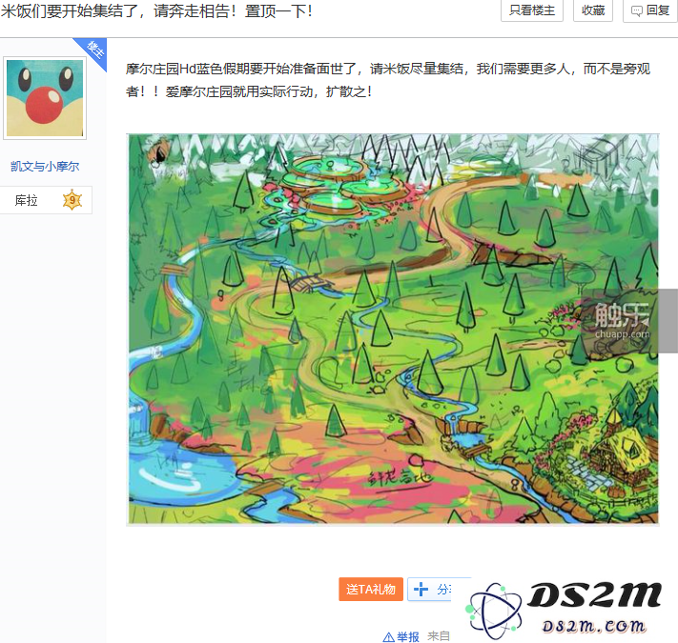Open the 凯文与小摩尔 user profile link
Screen dimensions: 678x643
click(x=45, y=167)
